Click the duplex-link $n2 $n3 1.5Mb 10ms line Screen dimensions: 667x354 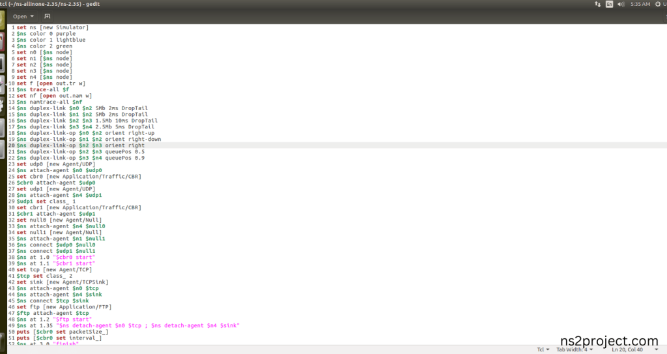coord(87,121)
